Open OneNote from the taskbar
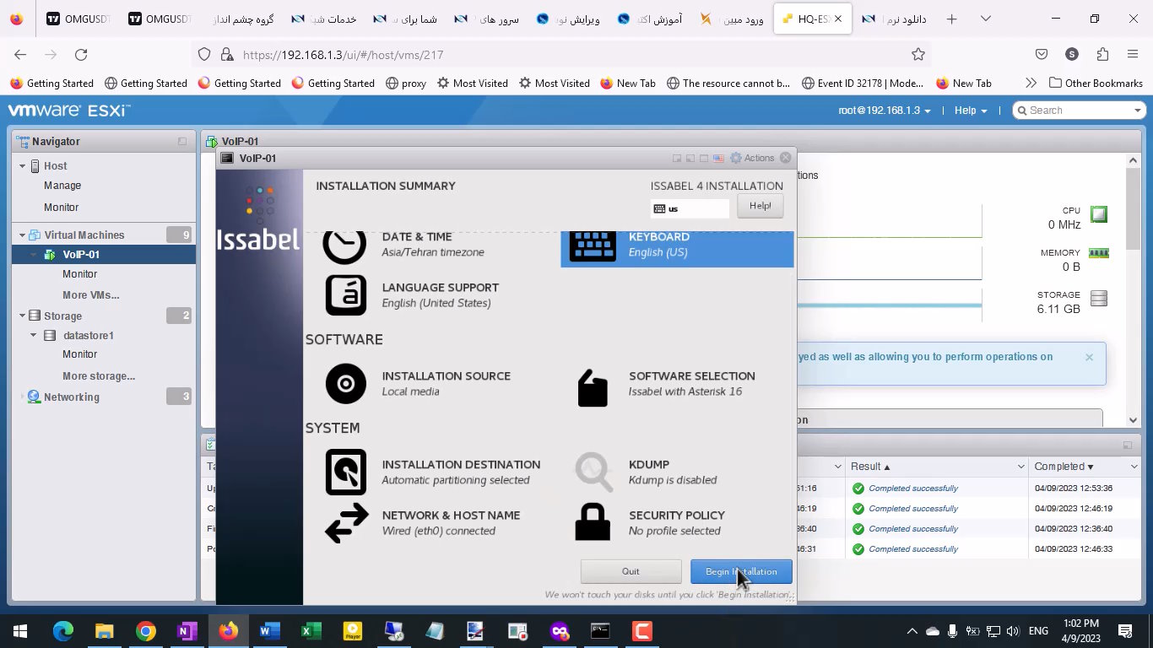 [187, 631]
